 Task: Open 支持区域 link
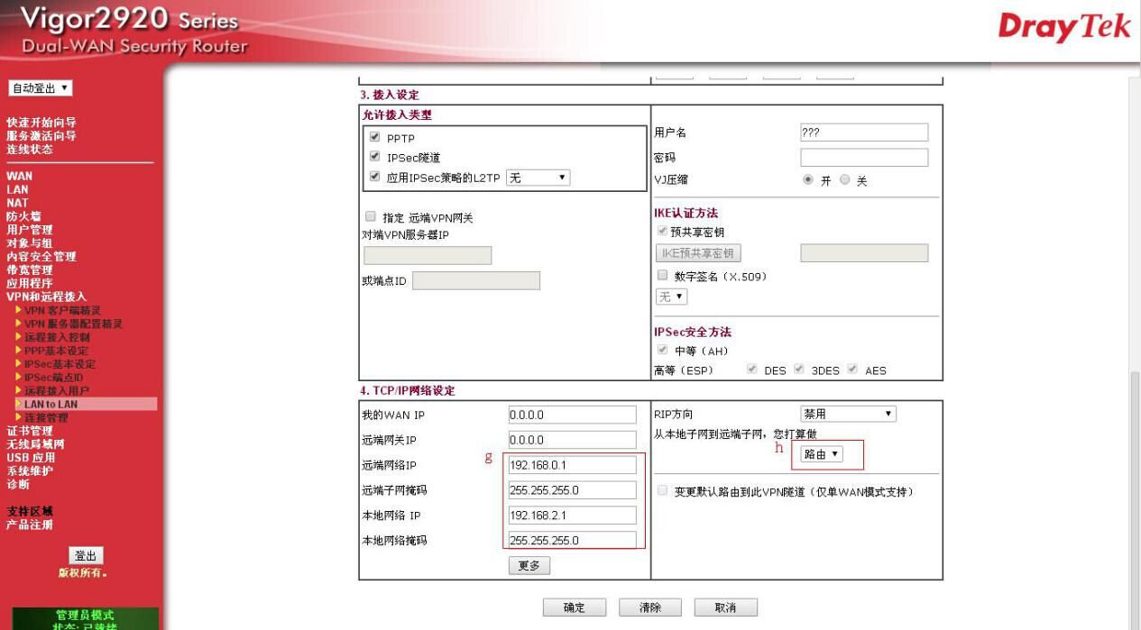coord(30,511)
